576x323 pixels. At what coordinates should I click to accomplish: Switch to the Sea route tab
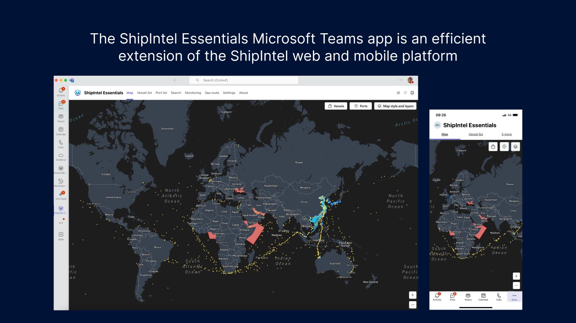pos(212,93)
